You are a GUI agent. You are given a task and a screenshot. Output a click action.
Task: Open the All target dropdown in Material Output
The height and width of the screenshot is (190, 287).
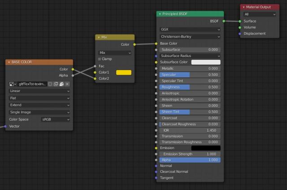click(260, 14)
